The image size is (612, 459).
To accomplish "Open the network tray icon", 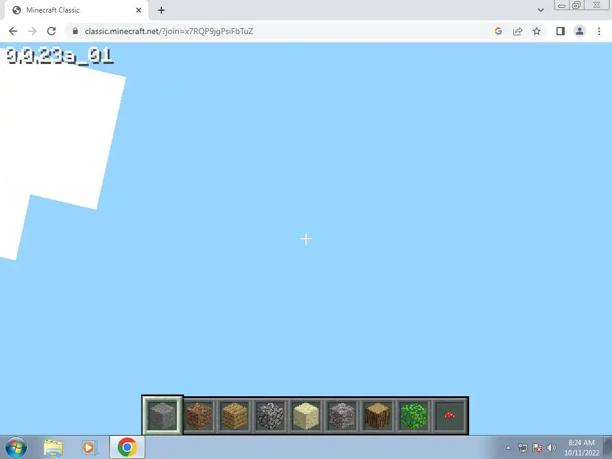I will click(522, 448).
